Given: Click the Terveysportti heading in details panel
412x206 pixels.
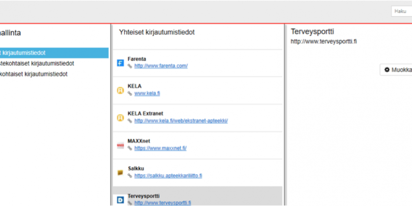Looking at the screenshot, I should (x=312, y=32).
